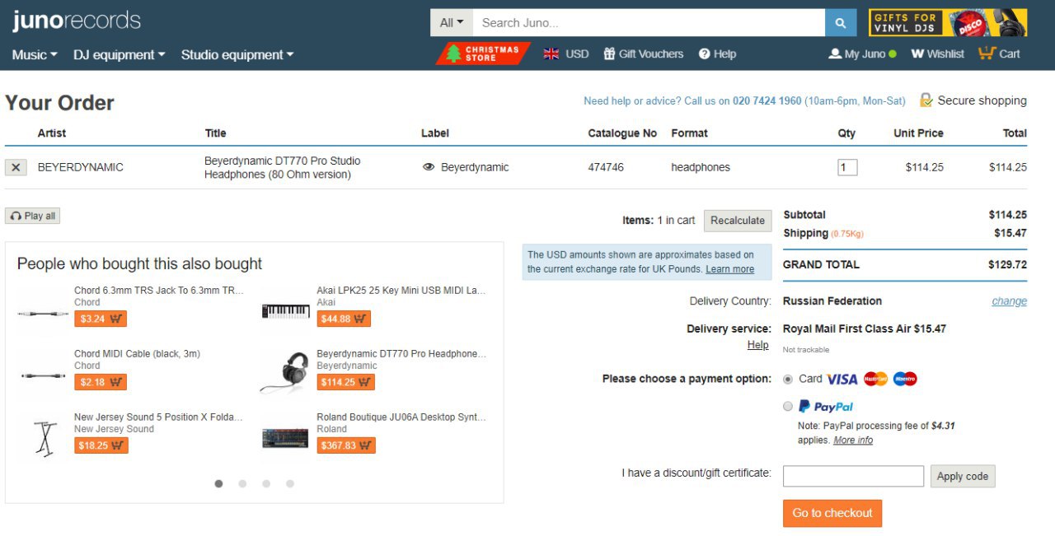This screenshot has height=536, width=1055.
Task: Click catalogue number 474746
Action: pyautogui.click(x=606, y=167)
